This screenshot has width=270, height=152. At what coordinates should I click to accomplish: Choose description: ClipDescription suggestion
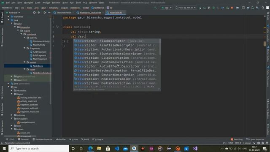(x=117, y=58)
